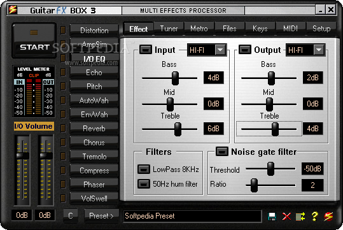Toggle the VolSwell effect LED indicator

click(x=63, y=198)
